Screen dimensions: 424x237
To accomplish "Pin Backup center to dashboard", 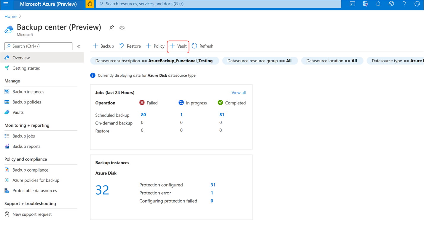I will click(x=111, y=27).
